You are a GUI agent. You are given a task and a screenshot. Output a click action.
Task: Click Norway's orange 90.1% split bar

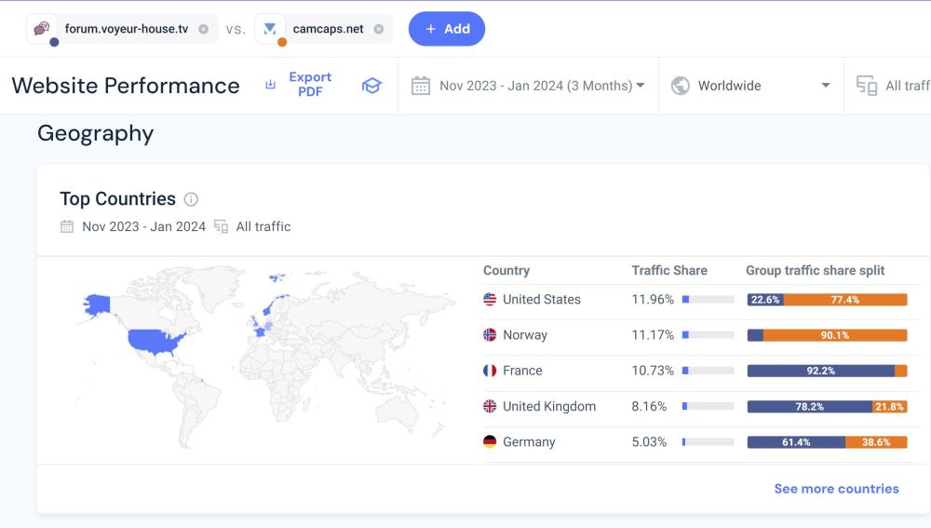click(x=835, y=335)
